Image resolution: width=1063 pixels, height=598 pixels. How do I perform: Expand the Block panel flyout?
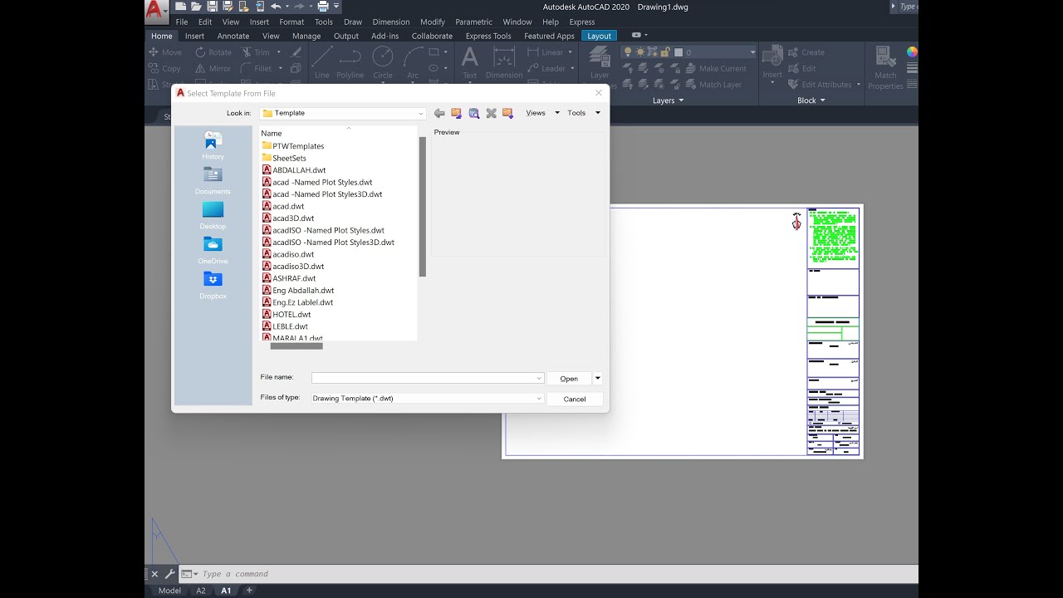(x=811, y=100)
